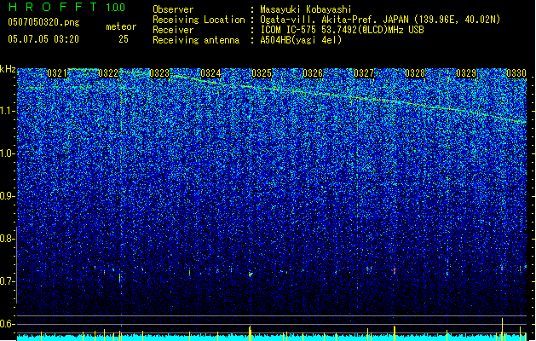The width and height of the screenshot is (536, 341).
Task: Click the 0.6 kHz axis tick label
Action: click(x=7, y=324)
